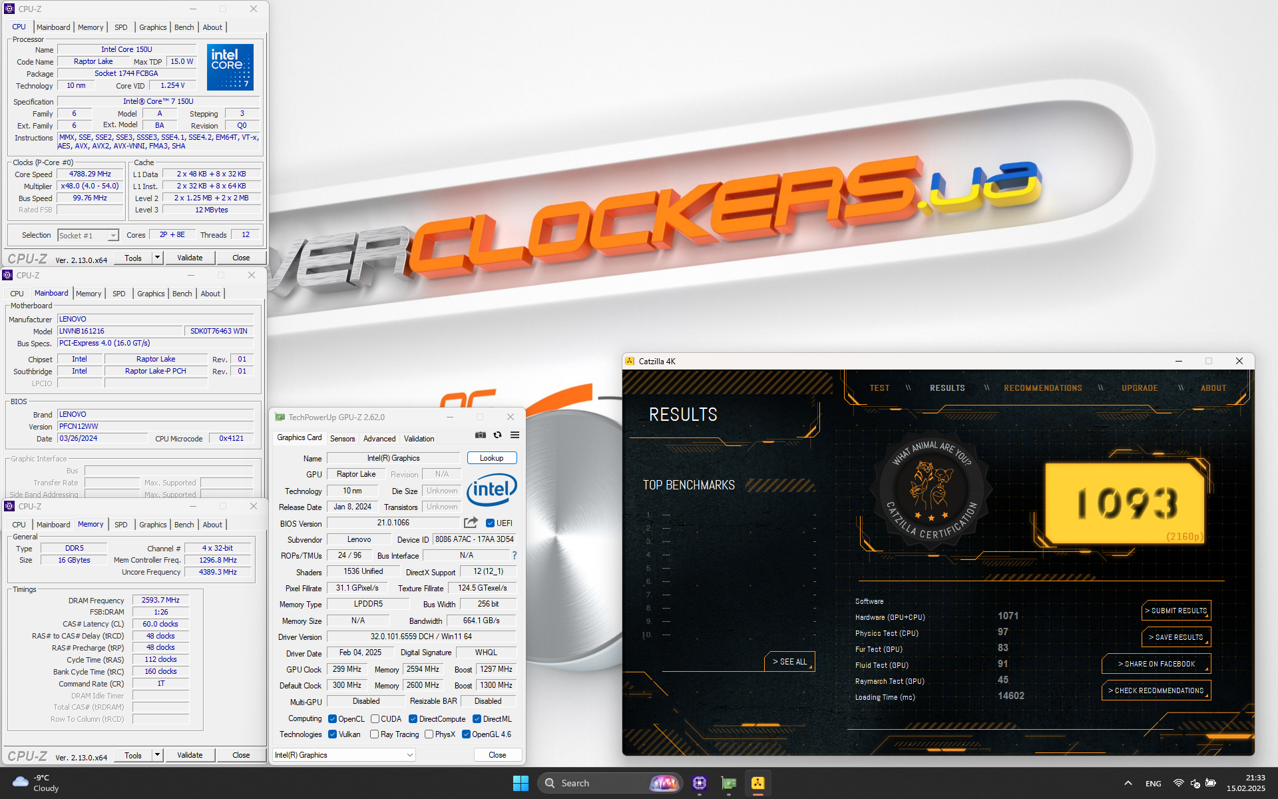The image size is (1278, 799).
Task: Open Tools dropdown arrow in bottom CPU-Z window
Action: (x=157, y=755)
